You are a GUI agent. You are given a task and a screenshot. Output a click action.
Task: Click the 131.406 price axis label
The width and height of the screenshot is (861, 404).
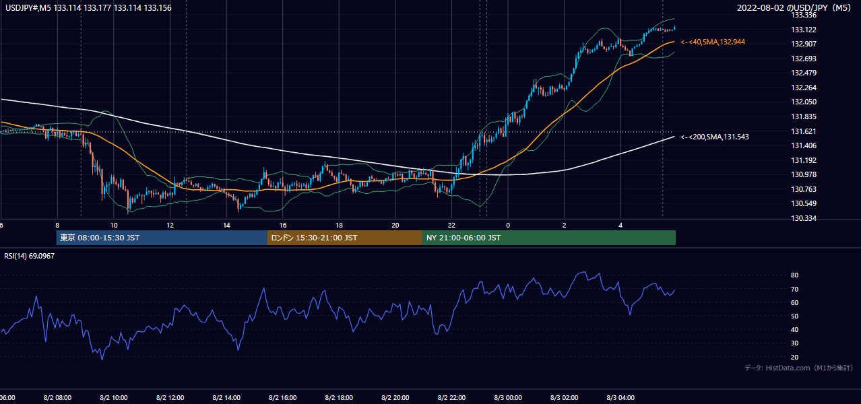coord(804,145)
